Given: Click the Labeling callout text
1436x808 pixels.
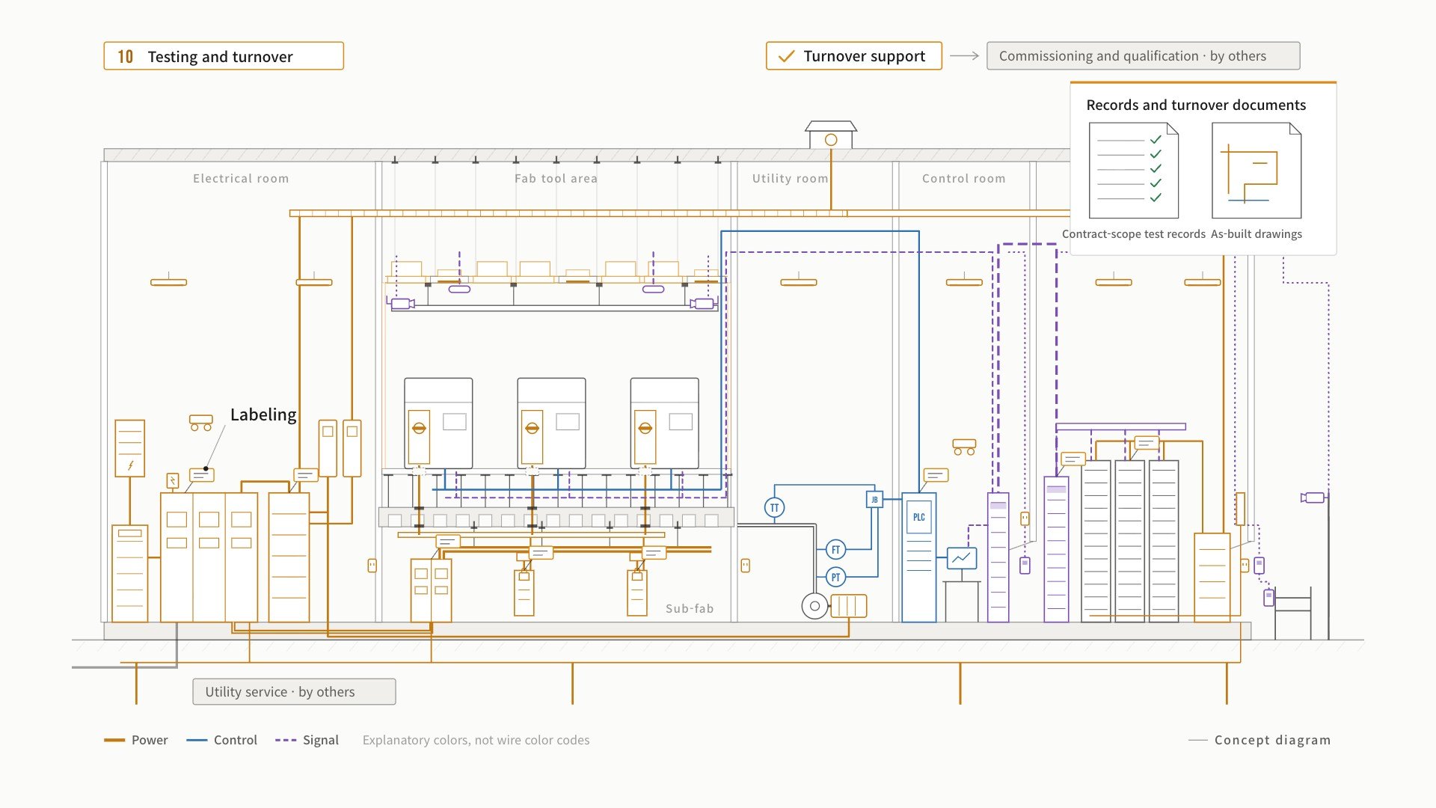Looking at the screenshot, I should click(263, 414).
